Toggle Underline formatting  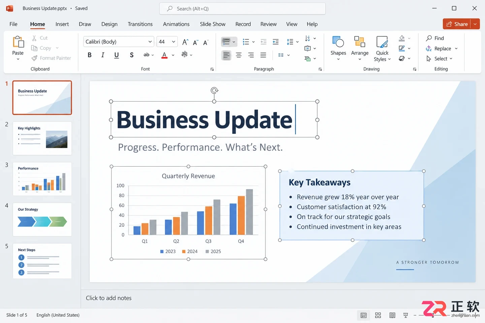coord(117,55)
